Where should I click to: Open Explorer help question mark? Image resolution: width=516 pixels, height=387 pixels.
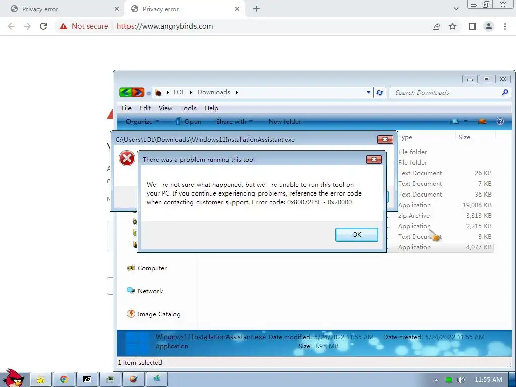click(x=500, y=122)
